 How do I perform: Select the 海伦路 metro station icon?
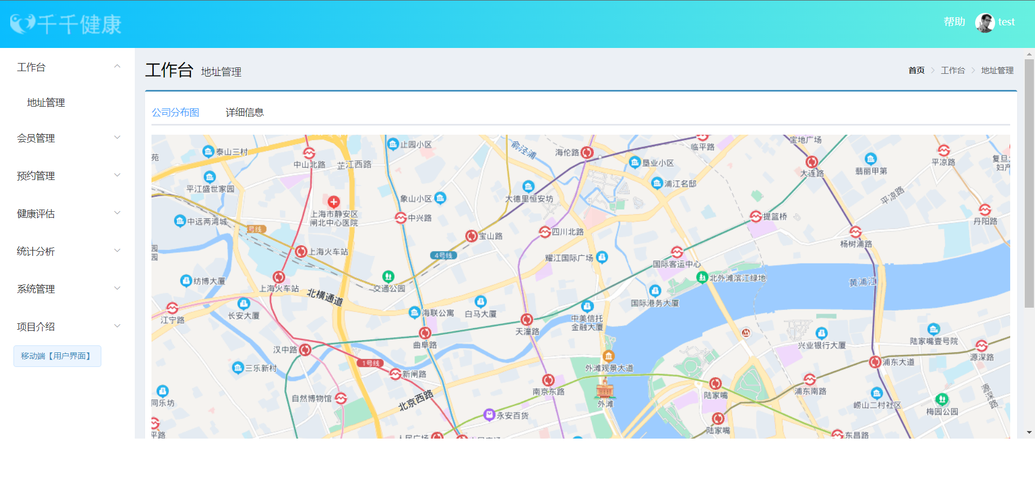coord(587,152)
